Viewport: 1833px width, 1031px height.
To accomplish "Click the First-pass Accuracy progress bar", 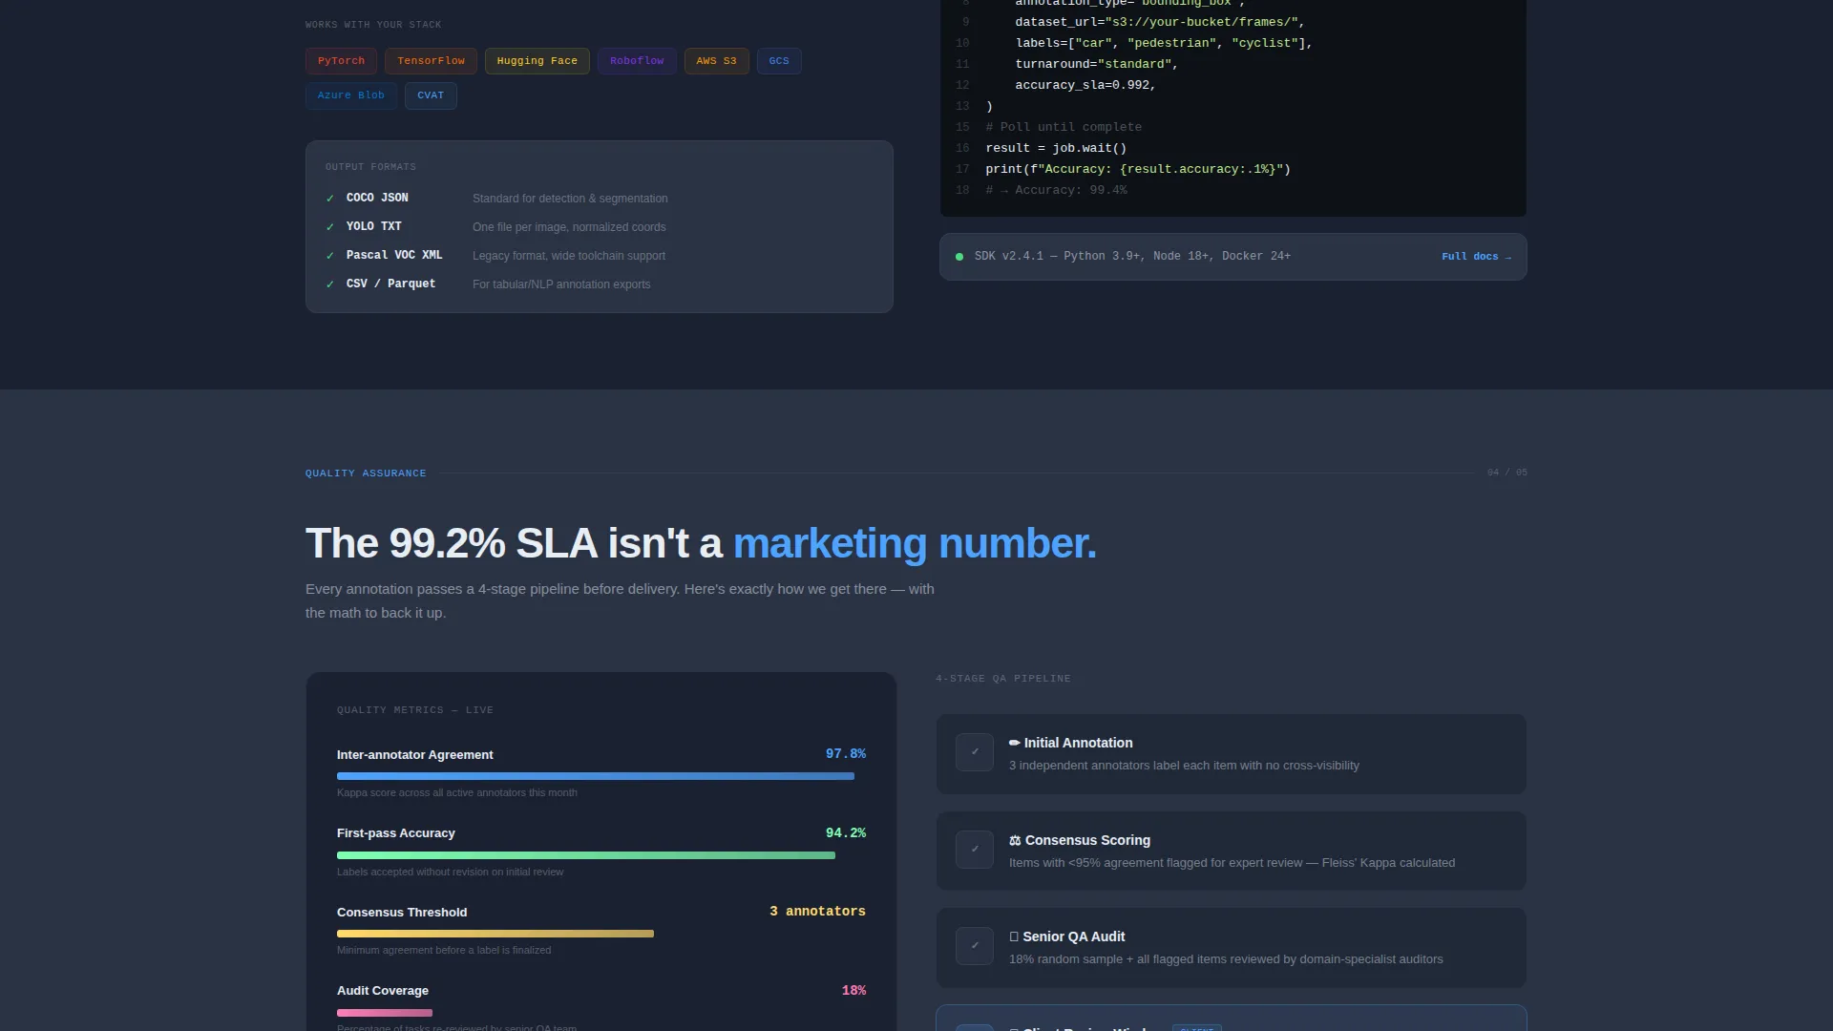I will [586, 855].
